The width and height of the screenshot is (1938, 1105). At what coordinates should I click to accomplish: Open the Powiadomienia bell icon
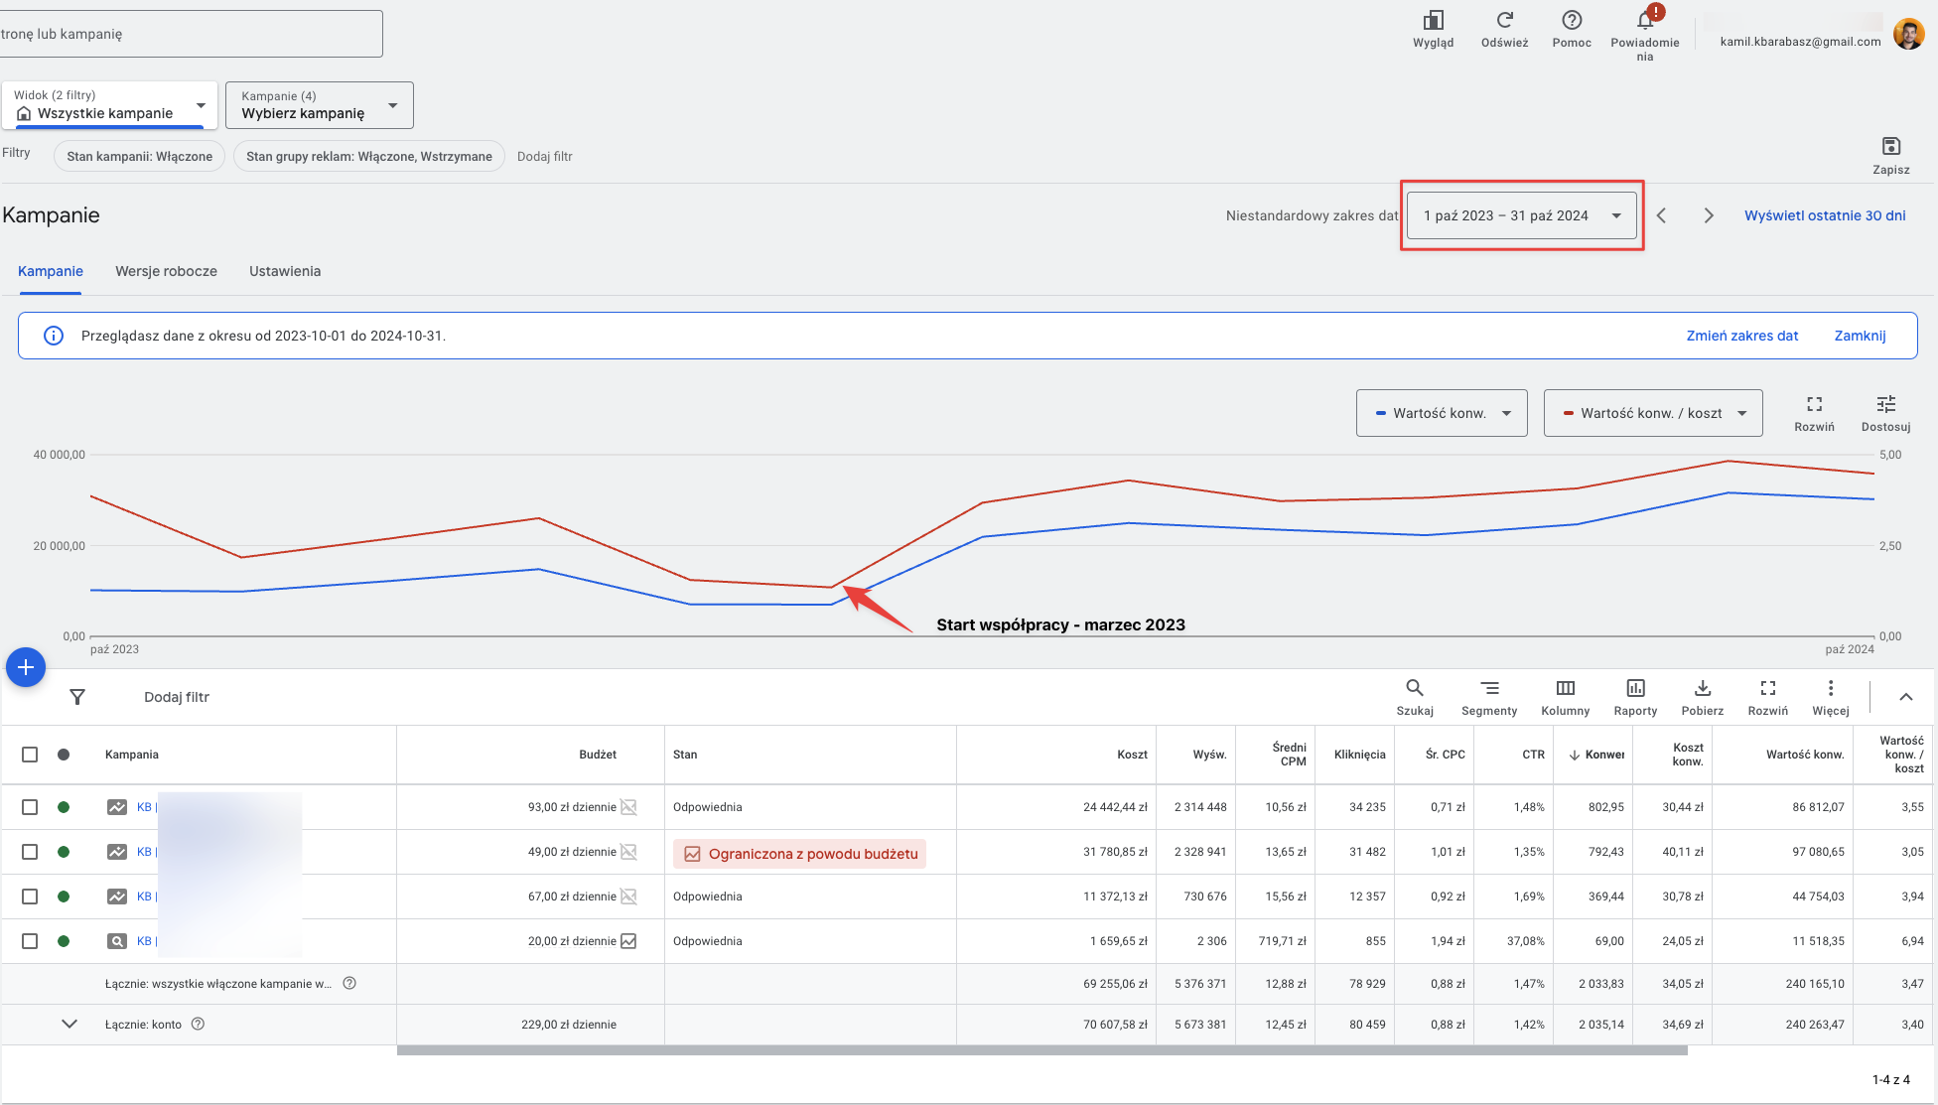point(1645,21)
